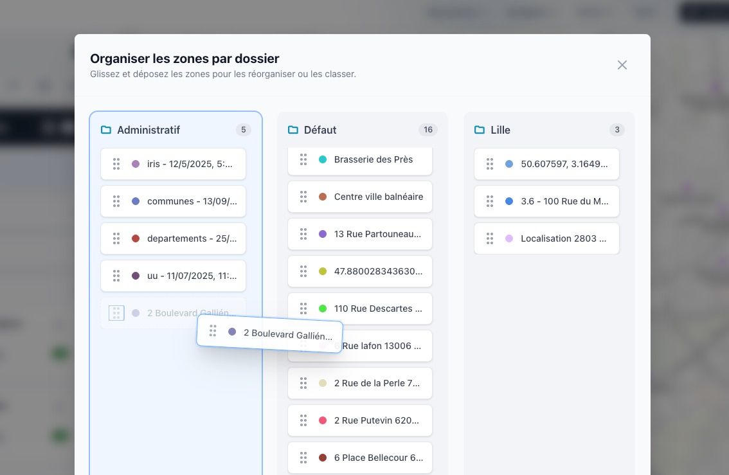
Task: Click the drag handle of Brasserie des Près
Action: (303, 159)
